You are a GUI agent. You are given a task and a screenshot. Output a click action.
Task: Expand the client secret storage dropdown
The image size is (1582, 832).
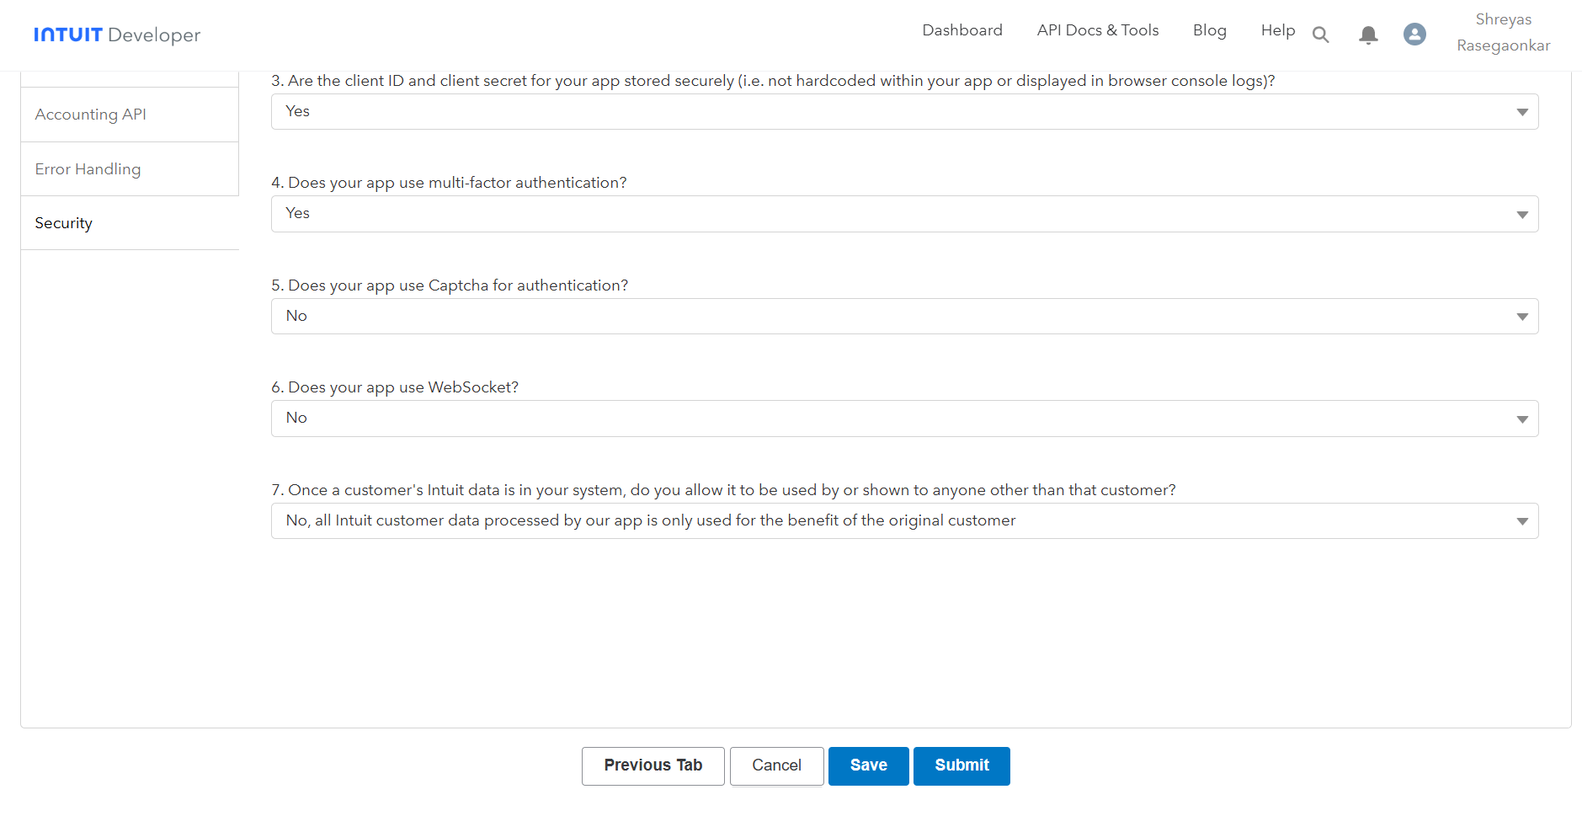pyautogui.click(x=904, y=112)
